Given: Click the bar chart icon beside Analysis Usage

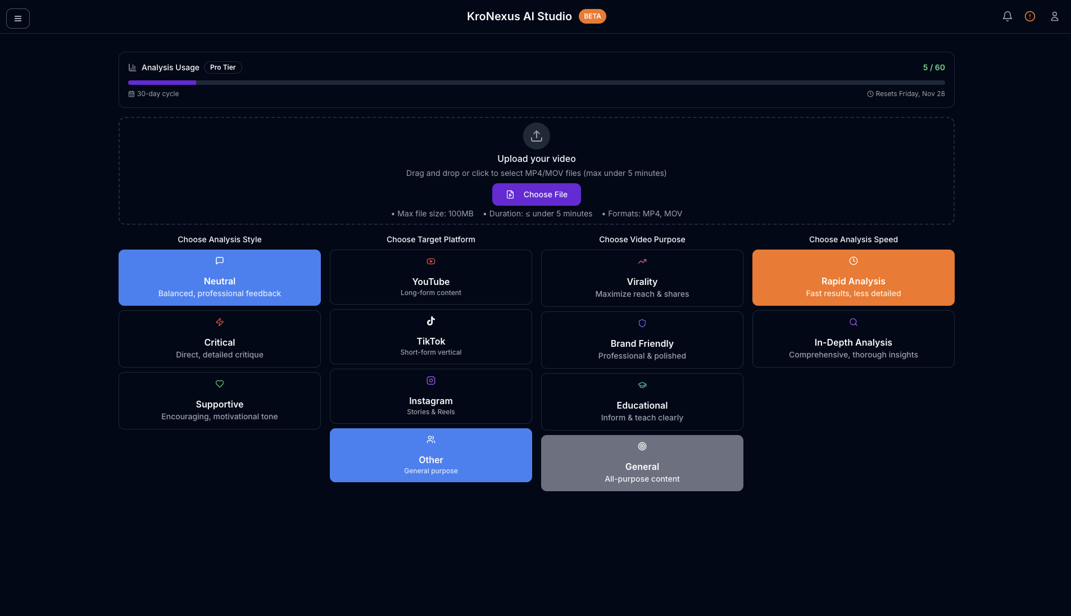Looking at the screenshot, I should pyautogui.click(x=131, y=67).
